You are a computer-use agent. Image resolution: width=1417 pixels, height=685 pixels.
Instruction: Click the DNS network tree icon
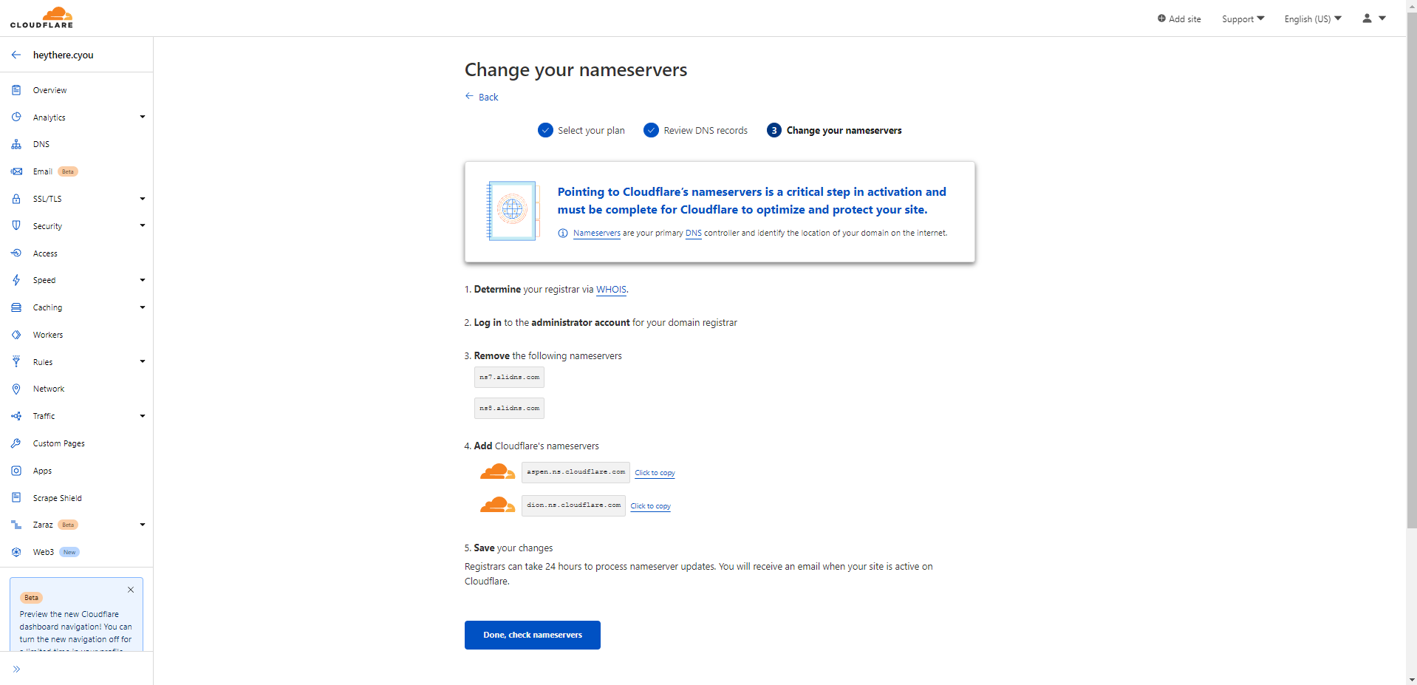pyautogui.click(x=16, y=145)
